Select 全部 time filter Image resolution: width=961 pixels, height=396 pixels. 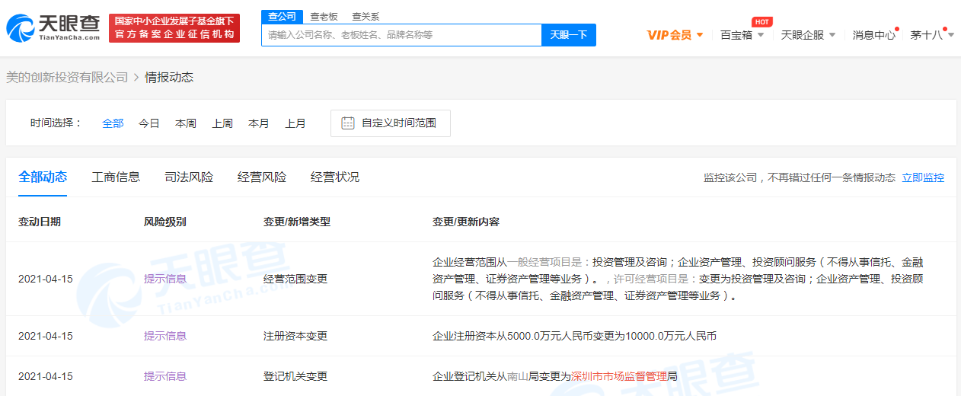[113, 123]
